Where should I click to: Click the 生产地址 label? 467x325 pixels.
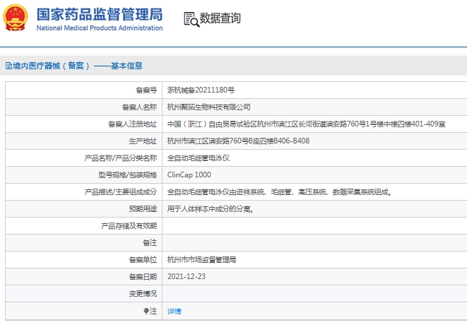pos(143,141)
